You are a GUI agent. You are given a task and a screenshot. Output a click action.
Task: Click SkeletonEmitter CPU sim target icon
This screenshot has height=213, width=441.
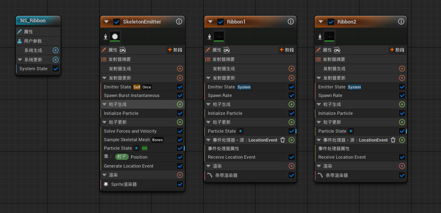tap(123, 50)
